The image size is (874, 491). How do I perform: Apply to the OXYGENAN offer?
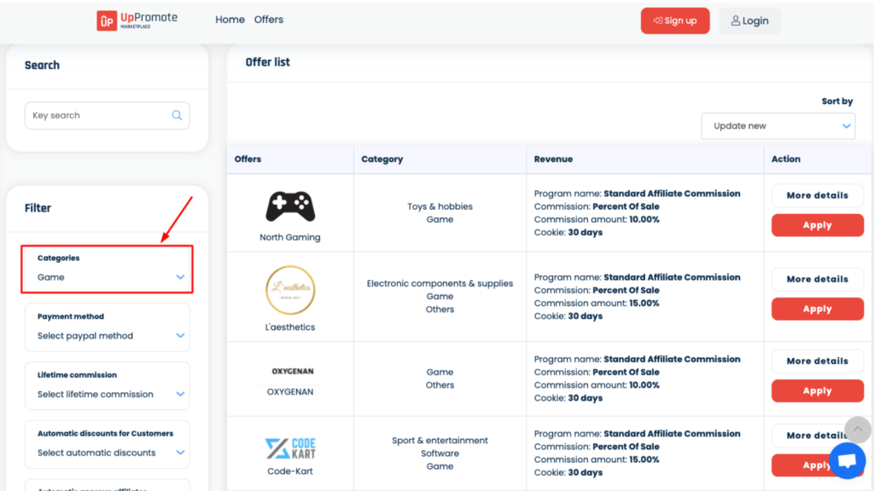817,390
